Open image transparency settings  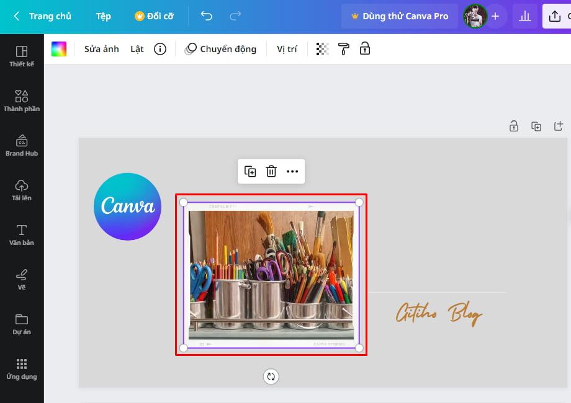pos(321,48)
